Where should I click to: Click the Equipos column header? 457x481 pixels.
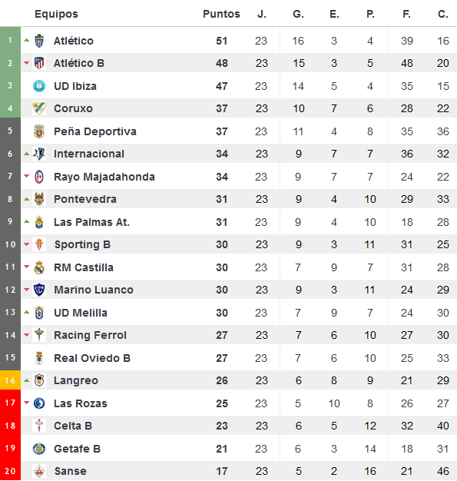tap(56, 14)
